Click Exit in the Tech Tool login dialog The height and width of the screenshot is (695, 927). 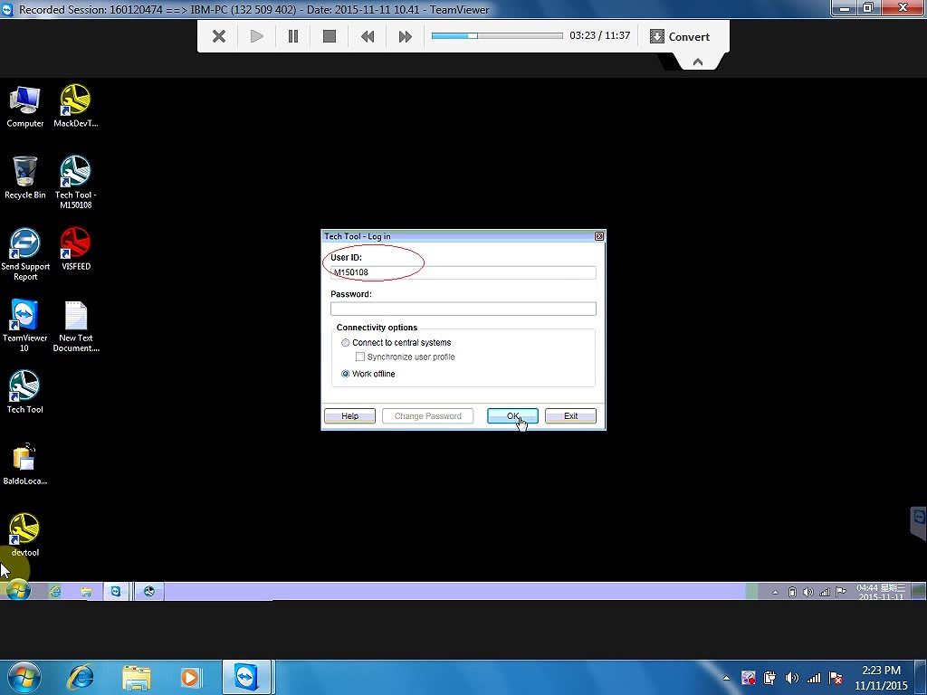[570, 416]
